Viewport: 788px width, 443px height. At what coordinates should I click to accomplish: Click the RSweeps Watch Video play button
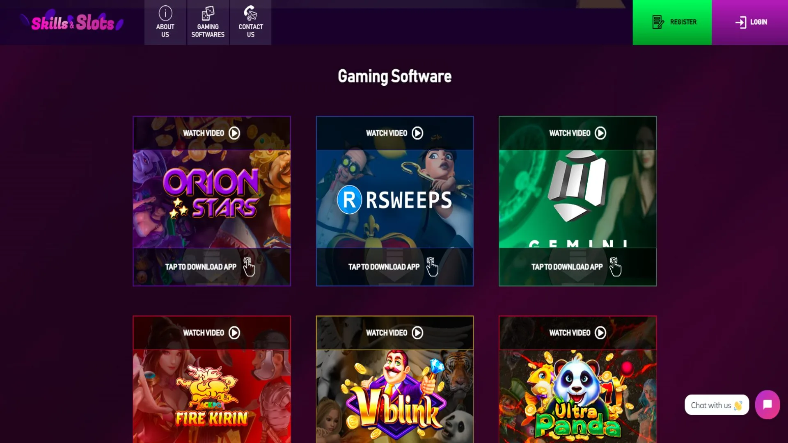417,133
